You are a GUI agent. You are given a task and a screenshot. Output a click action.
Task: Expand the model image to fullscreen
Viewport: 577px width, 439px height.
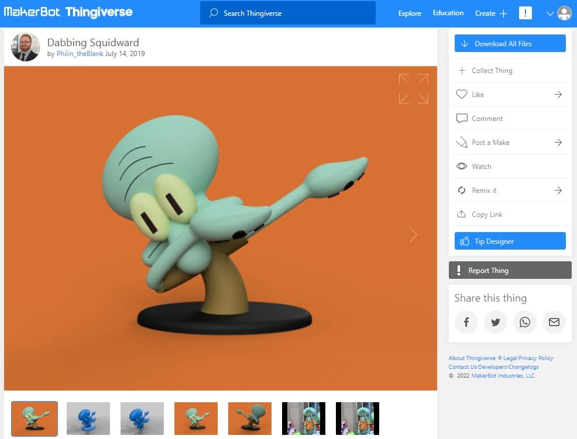click(413, 88)
